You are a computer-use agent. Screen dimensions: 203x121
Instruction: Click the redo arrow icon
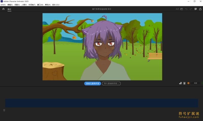191,9
